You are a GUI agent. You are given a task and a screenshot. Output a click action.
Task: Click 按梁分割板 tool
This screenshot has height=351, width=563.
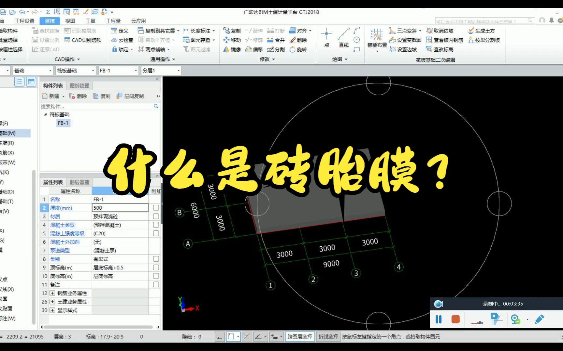click(x=484, y=40)
